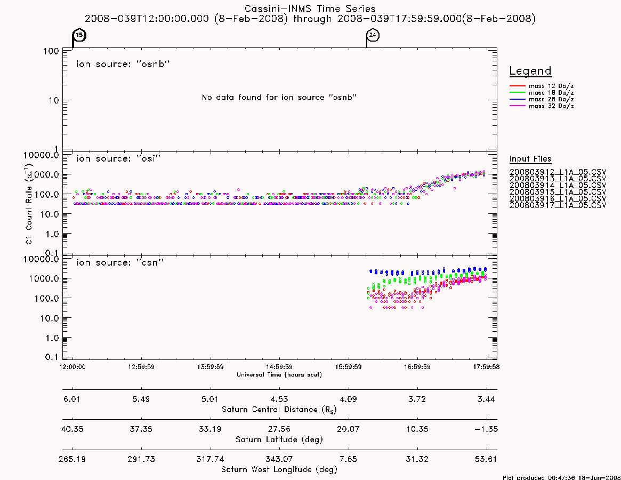
Task: Click the 6.01 central distance value
Action: pos(71,399)
